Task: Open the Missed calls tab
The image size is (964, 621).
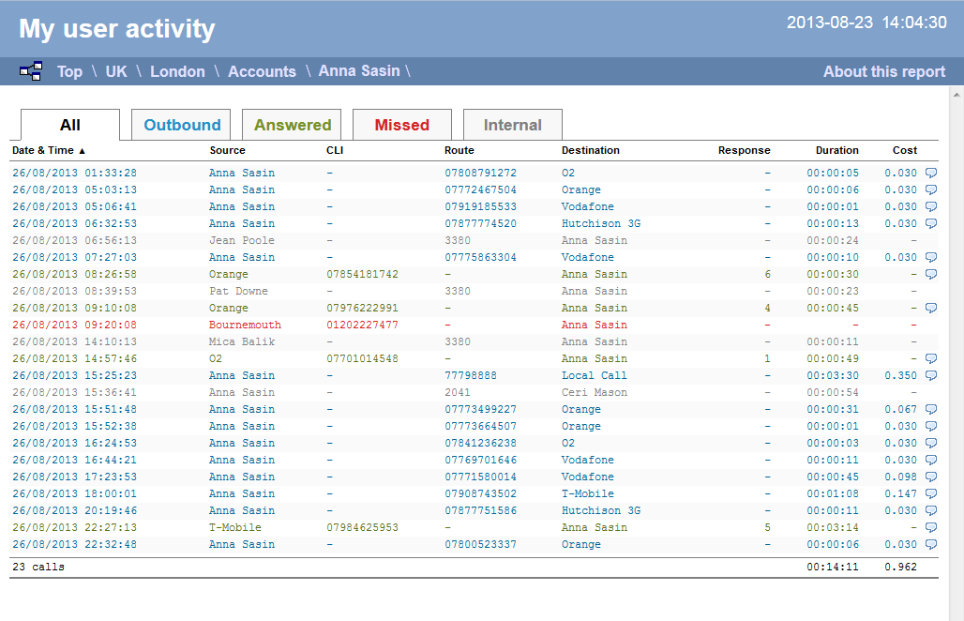Action: tap(401, 124)
